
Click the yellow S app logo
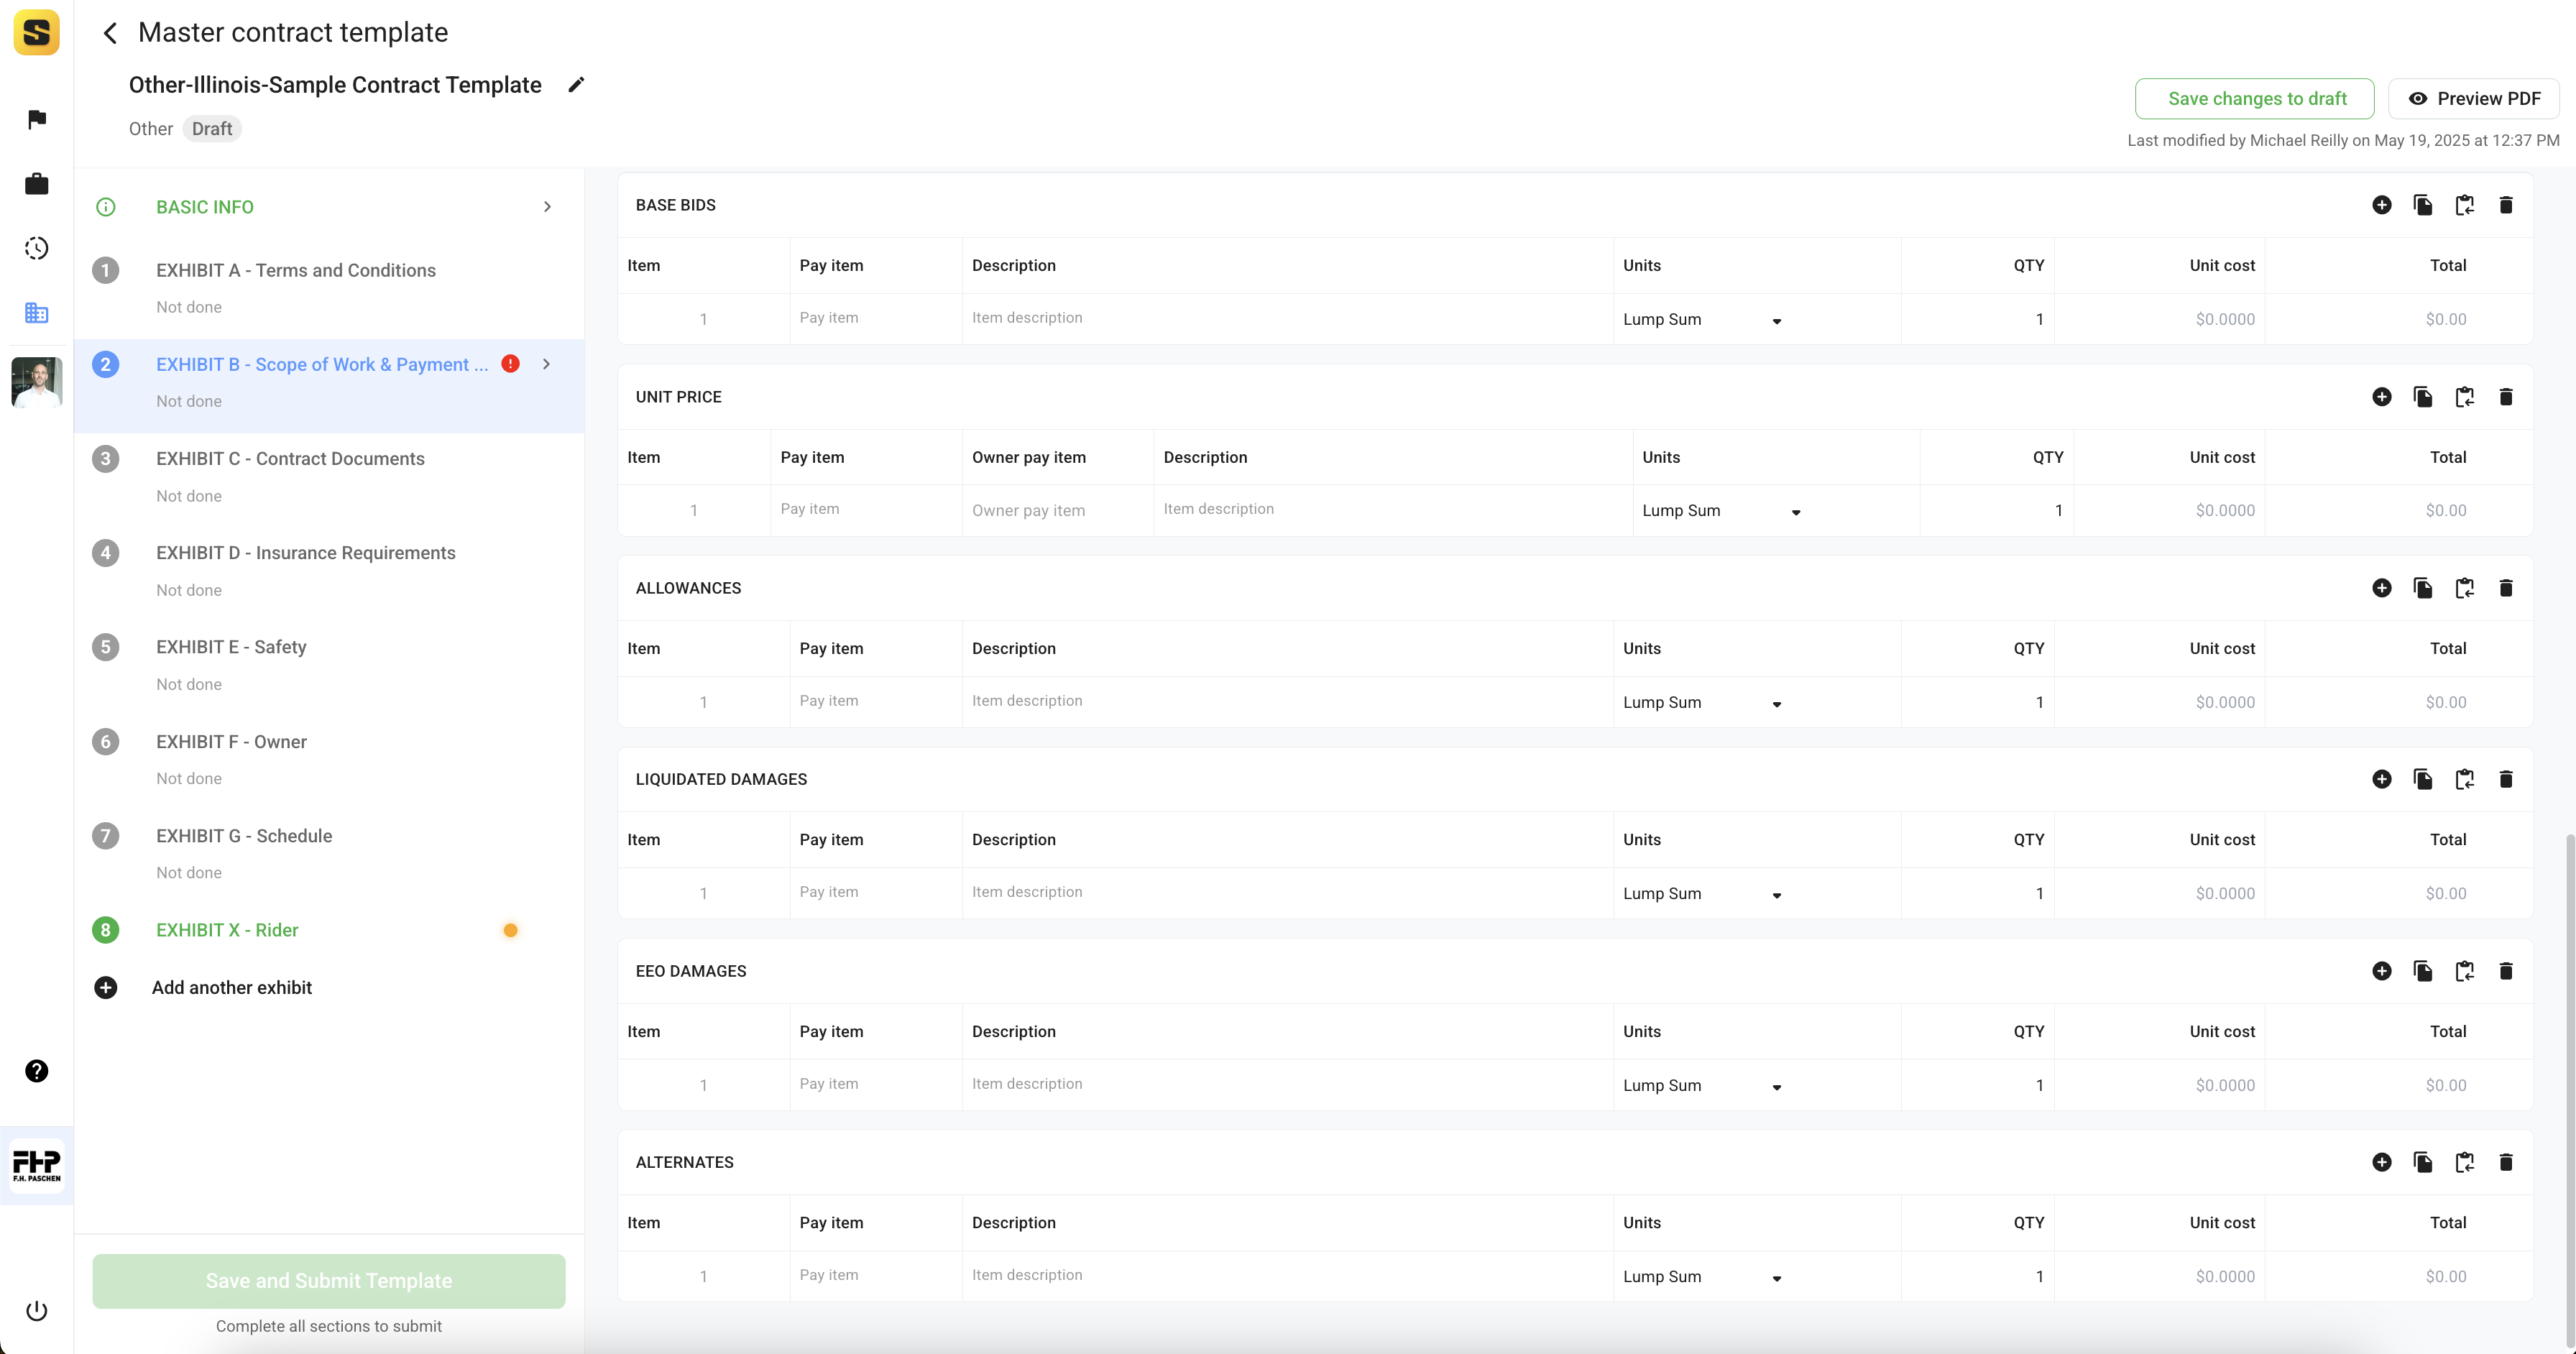click(37, 33)
